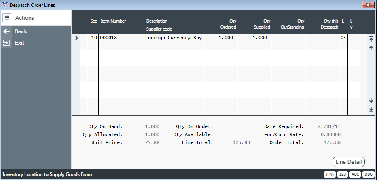Image resolution: width=377 pixels, height=180 pixels.
Task: Select the Back menu item
Action: click(21, 31)
